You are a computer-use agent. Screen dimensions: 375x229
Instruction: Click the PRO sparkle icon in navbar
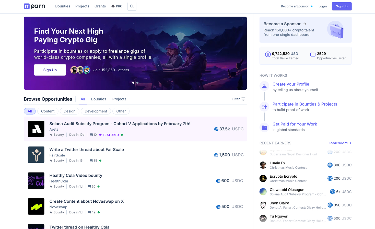tap(113, 6)
